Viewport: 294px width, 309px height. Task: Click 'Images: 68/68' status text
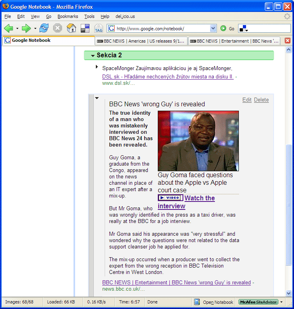click(x=20, y=302)
